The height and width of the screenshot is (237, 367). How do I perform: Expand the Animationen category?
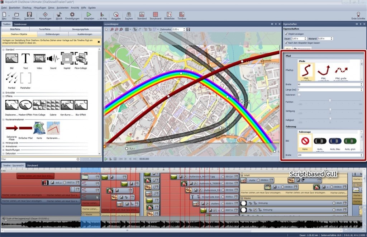pyautogui.click(x=4, y=146)
